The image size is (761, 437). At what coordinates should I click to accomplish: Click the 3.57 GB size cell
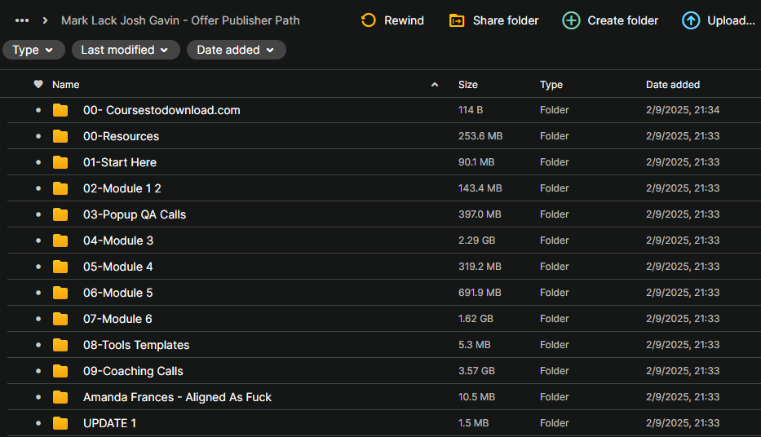click(476, 371)
